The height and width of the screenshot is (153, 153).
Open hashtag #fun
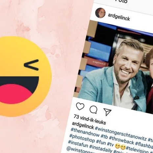tap(101, 143)
